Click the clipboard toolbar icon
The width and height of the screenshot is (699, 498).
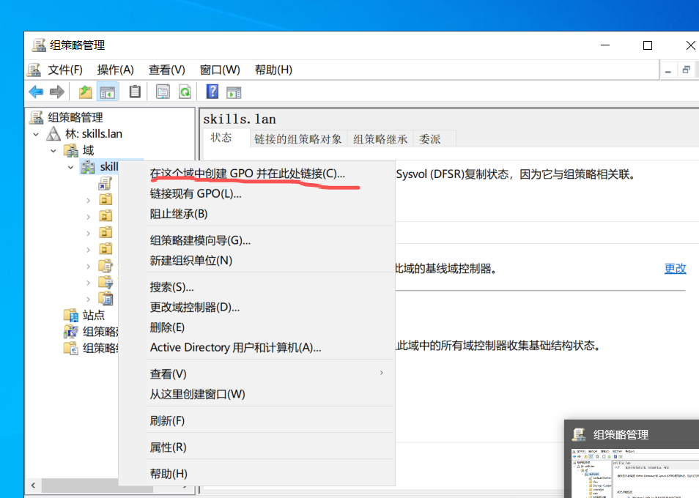pyautogui.click(x=135, y=92)
